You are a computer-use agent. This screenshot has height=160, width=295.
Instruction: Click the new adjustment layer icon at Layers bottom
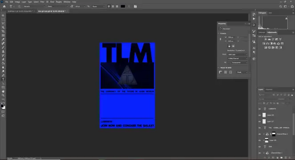[277, 158]
